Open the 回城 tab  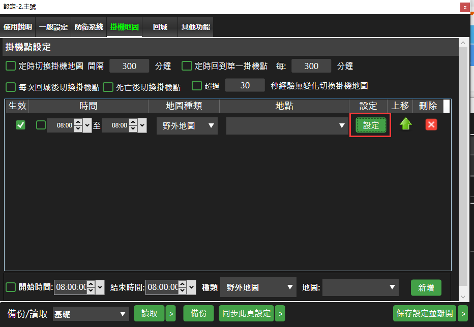click(x=160, y=27)
